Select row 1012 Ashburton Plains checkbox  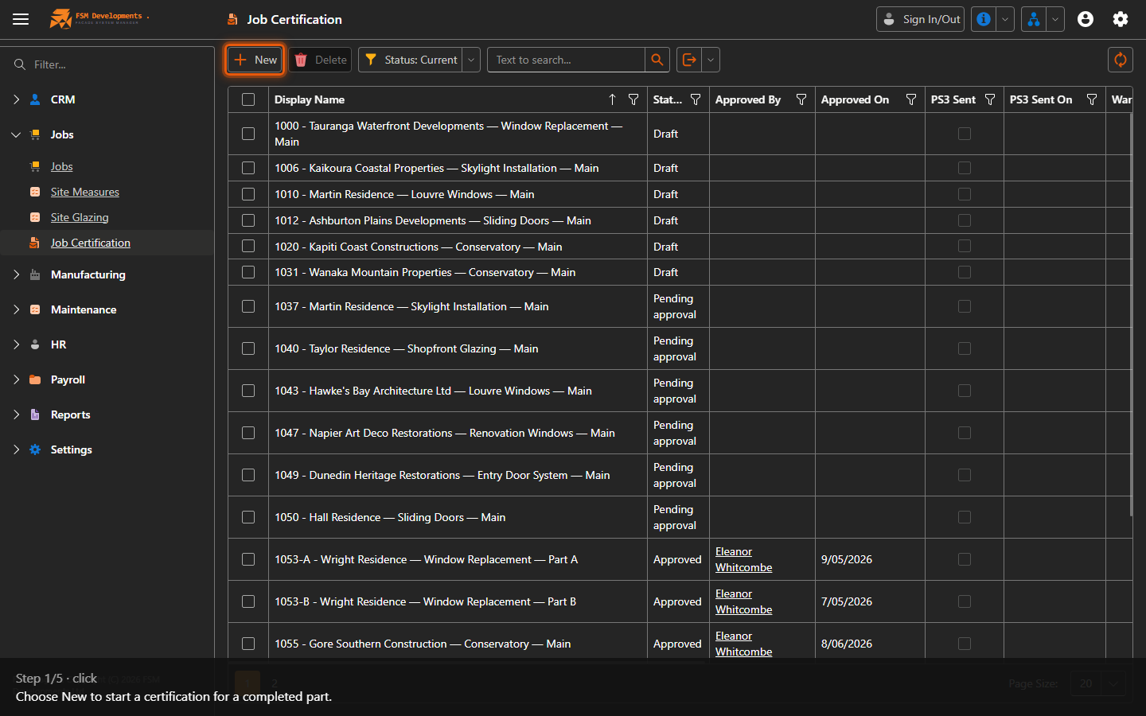click(x=248, y=220)
